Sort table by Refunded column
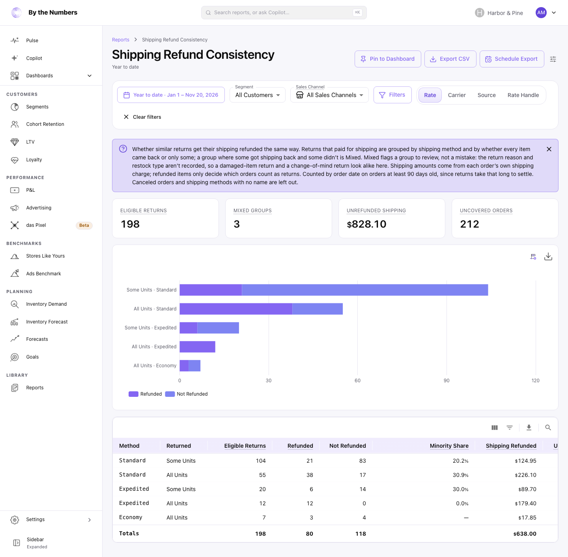568x557 pixels. coord(300,446)
